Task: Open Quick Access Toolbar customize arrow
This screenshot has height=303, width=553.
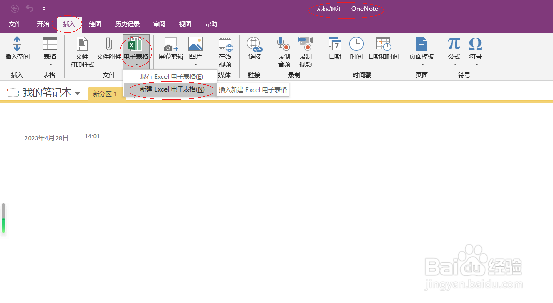Action: coord(44,9)
